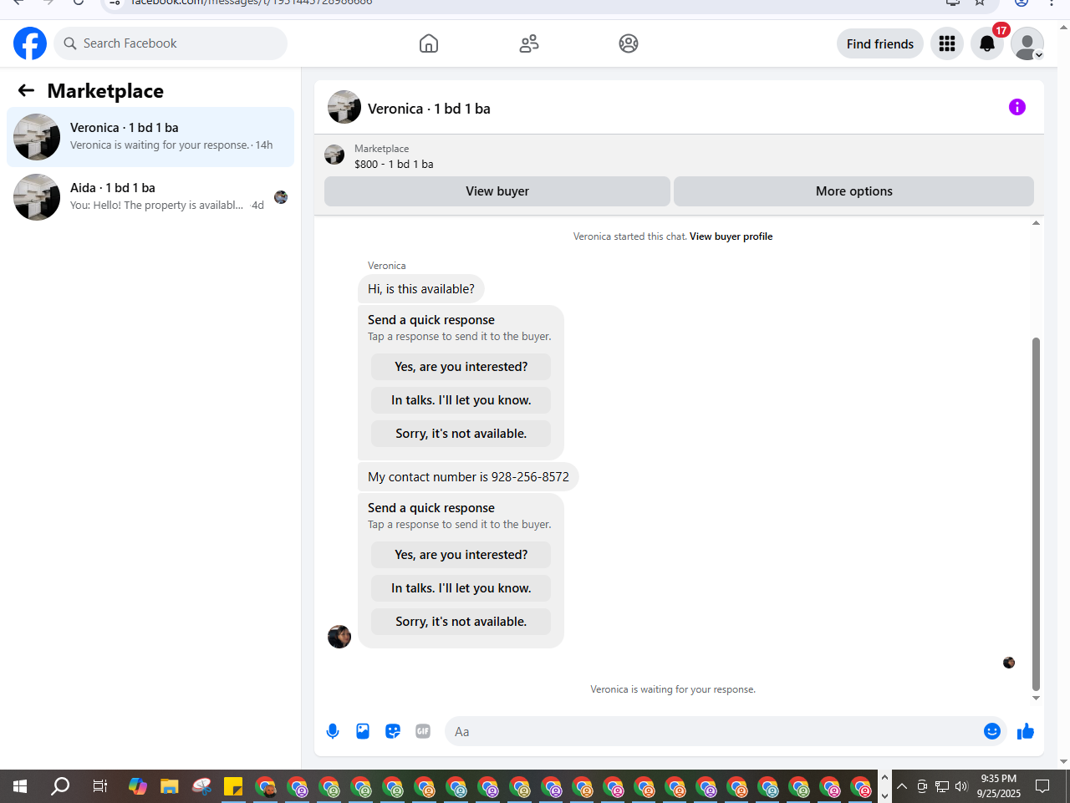Send second 'In talks. I'll let you know.' response

(x=461, y=588)
